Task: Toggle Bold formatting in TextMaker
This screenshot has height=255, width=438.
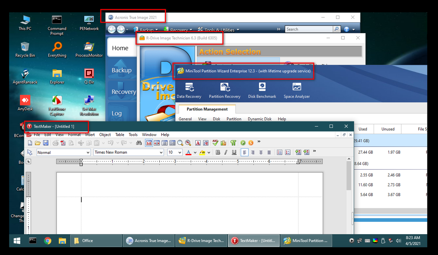Action: coord(218,152)
